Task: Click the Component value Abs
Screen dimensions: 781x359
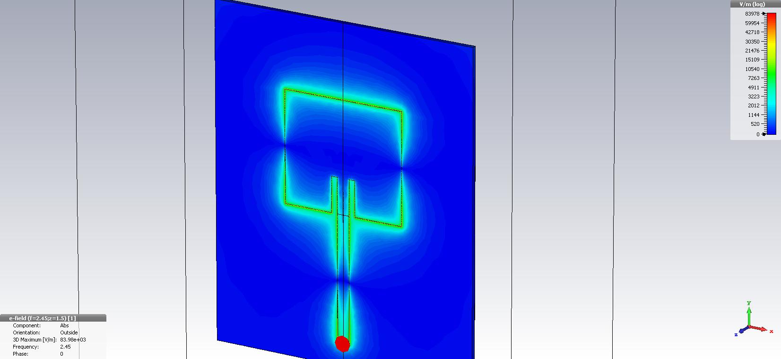Action: (x=64, y=325)
